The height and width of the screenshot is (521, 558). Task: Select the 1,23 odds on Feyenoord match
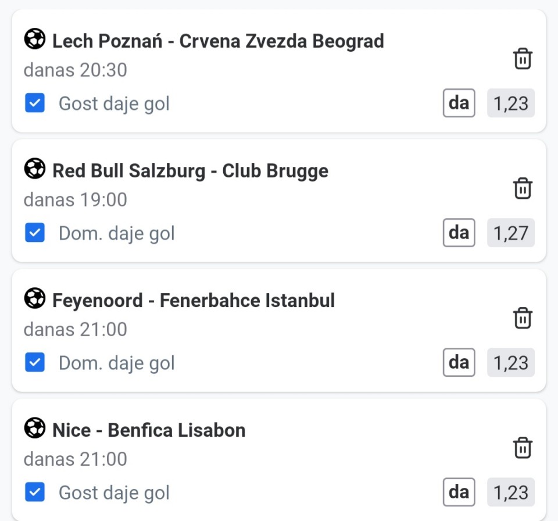(511, 362)
